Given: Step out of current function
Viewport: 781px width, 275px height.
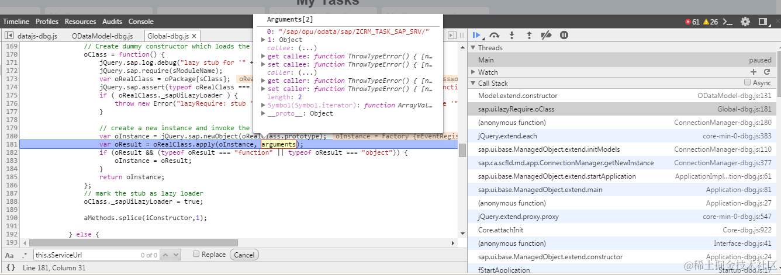Looking at the screenshot, I should (x=529, y=36).
